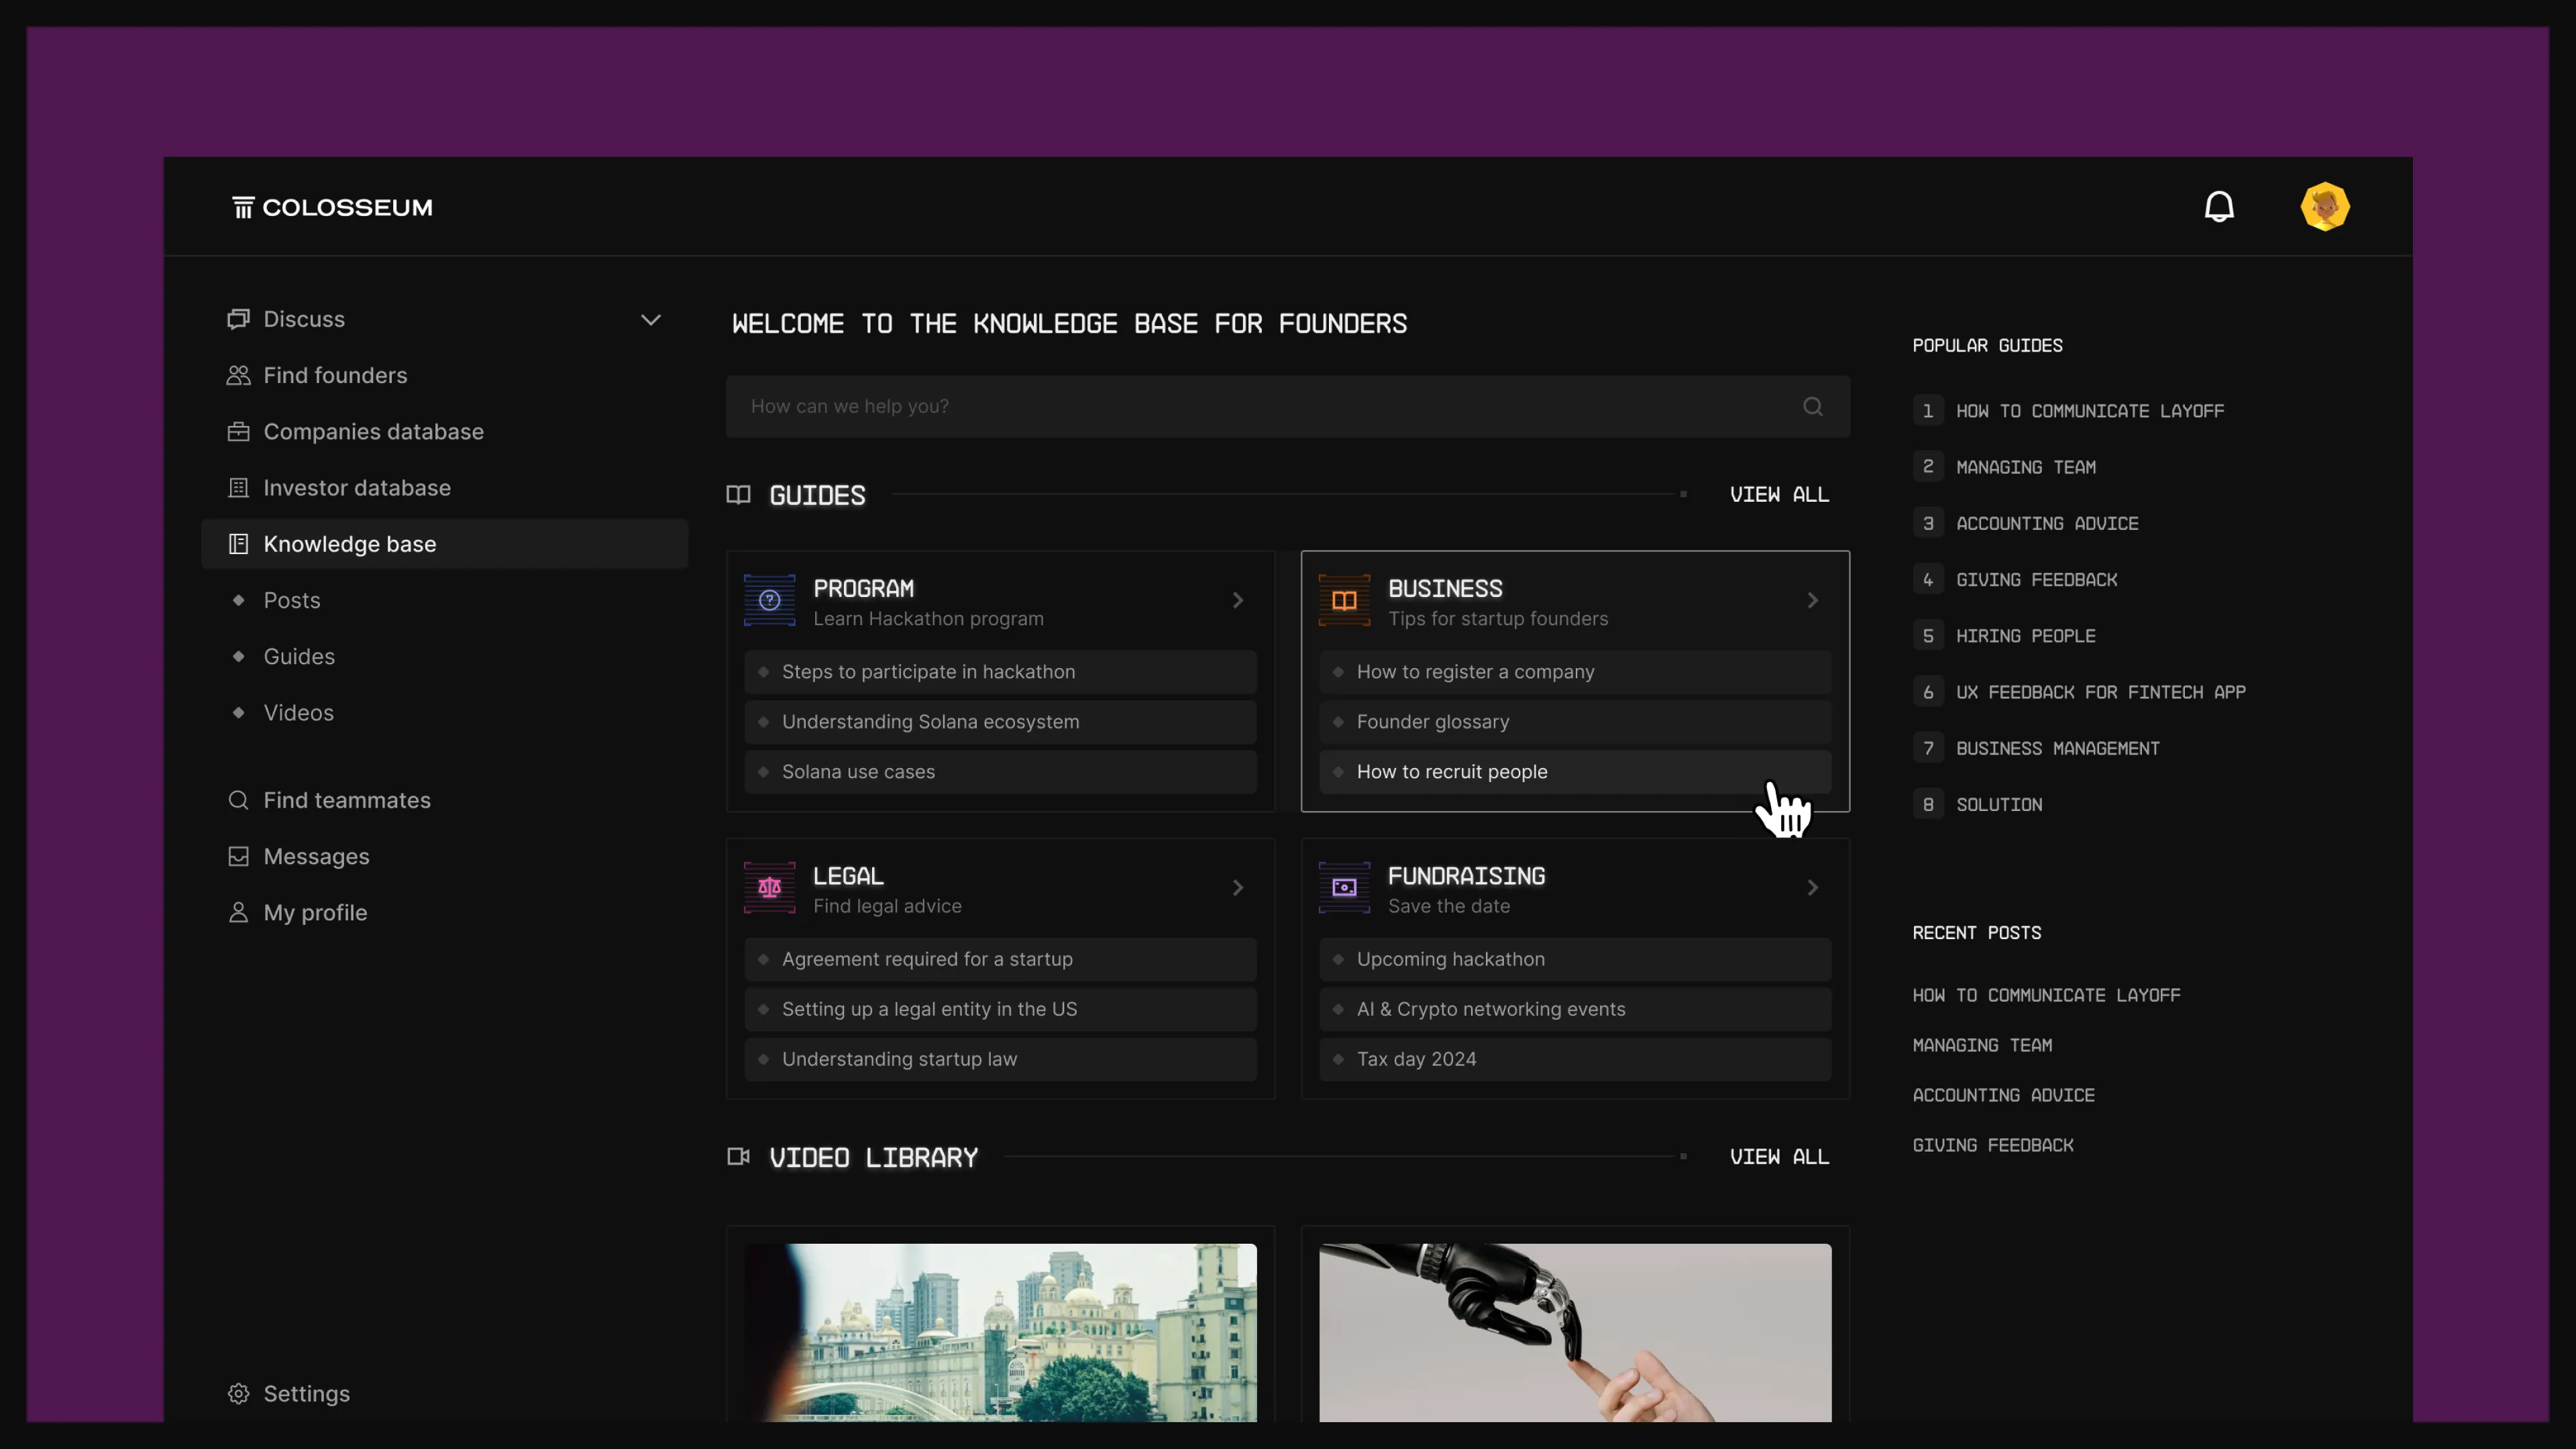
Task: Open the notifications bell
Action: click(2219, 207)
